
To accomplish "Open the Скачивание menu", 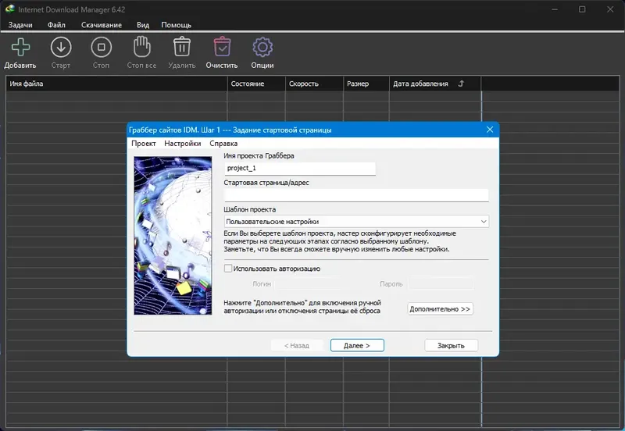I will point(101,25).
